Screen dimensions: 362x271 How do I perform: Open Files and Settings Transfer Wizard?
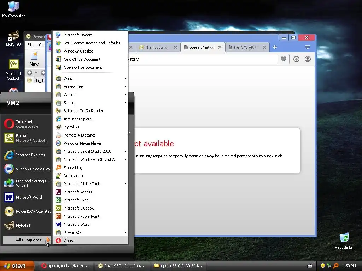27,183
